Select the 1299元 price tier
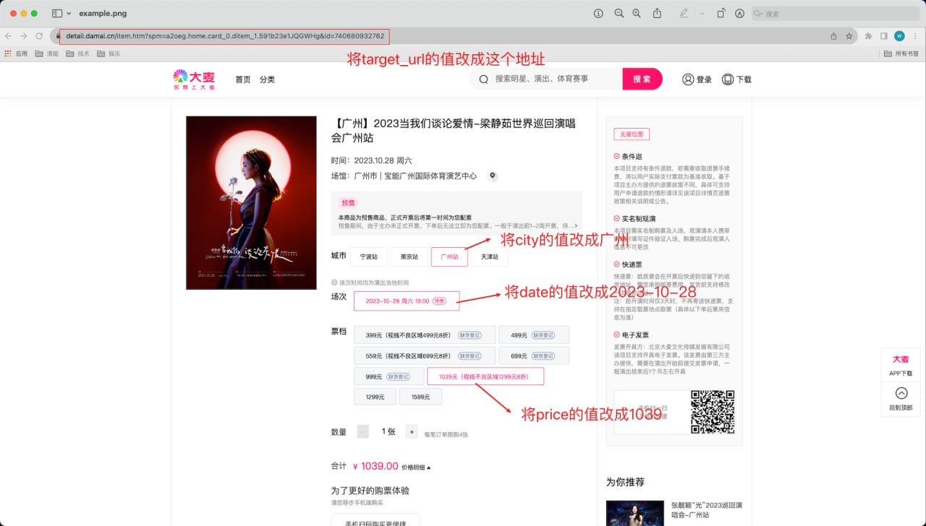Screen dimensions: 926x526 [375, 396]
